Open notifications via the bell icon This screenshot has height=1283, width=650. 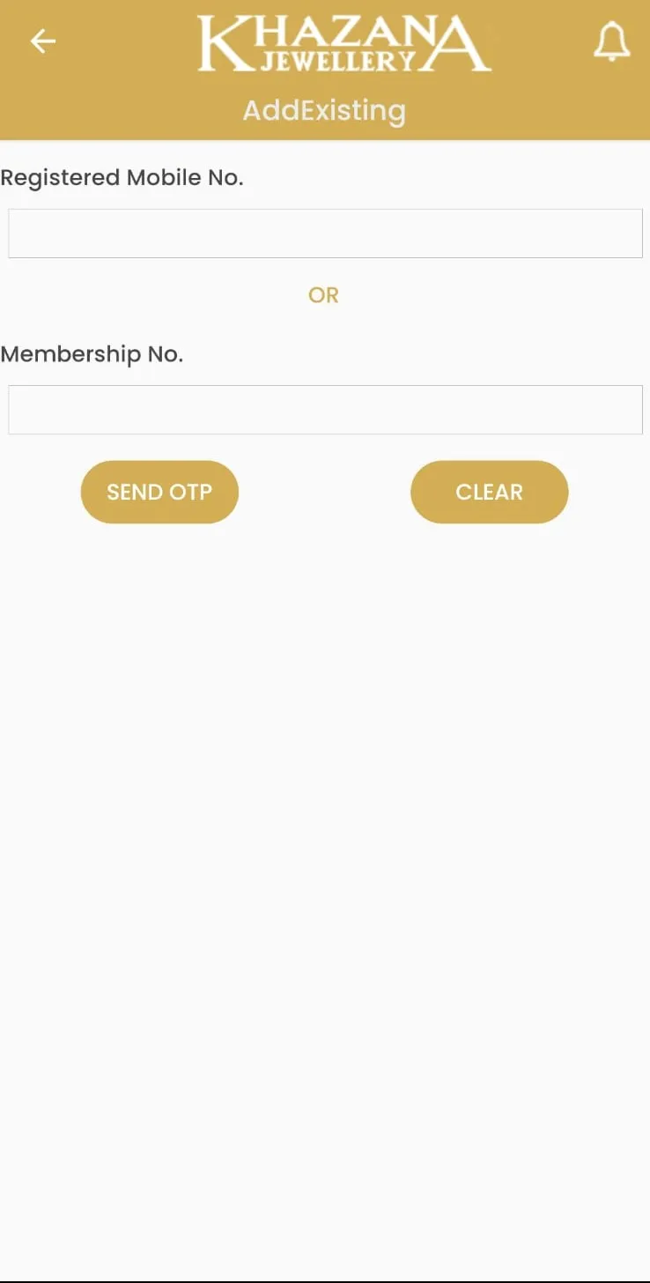pos(611,41)
